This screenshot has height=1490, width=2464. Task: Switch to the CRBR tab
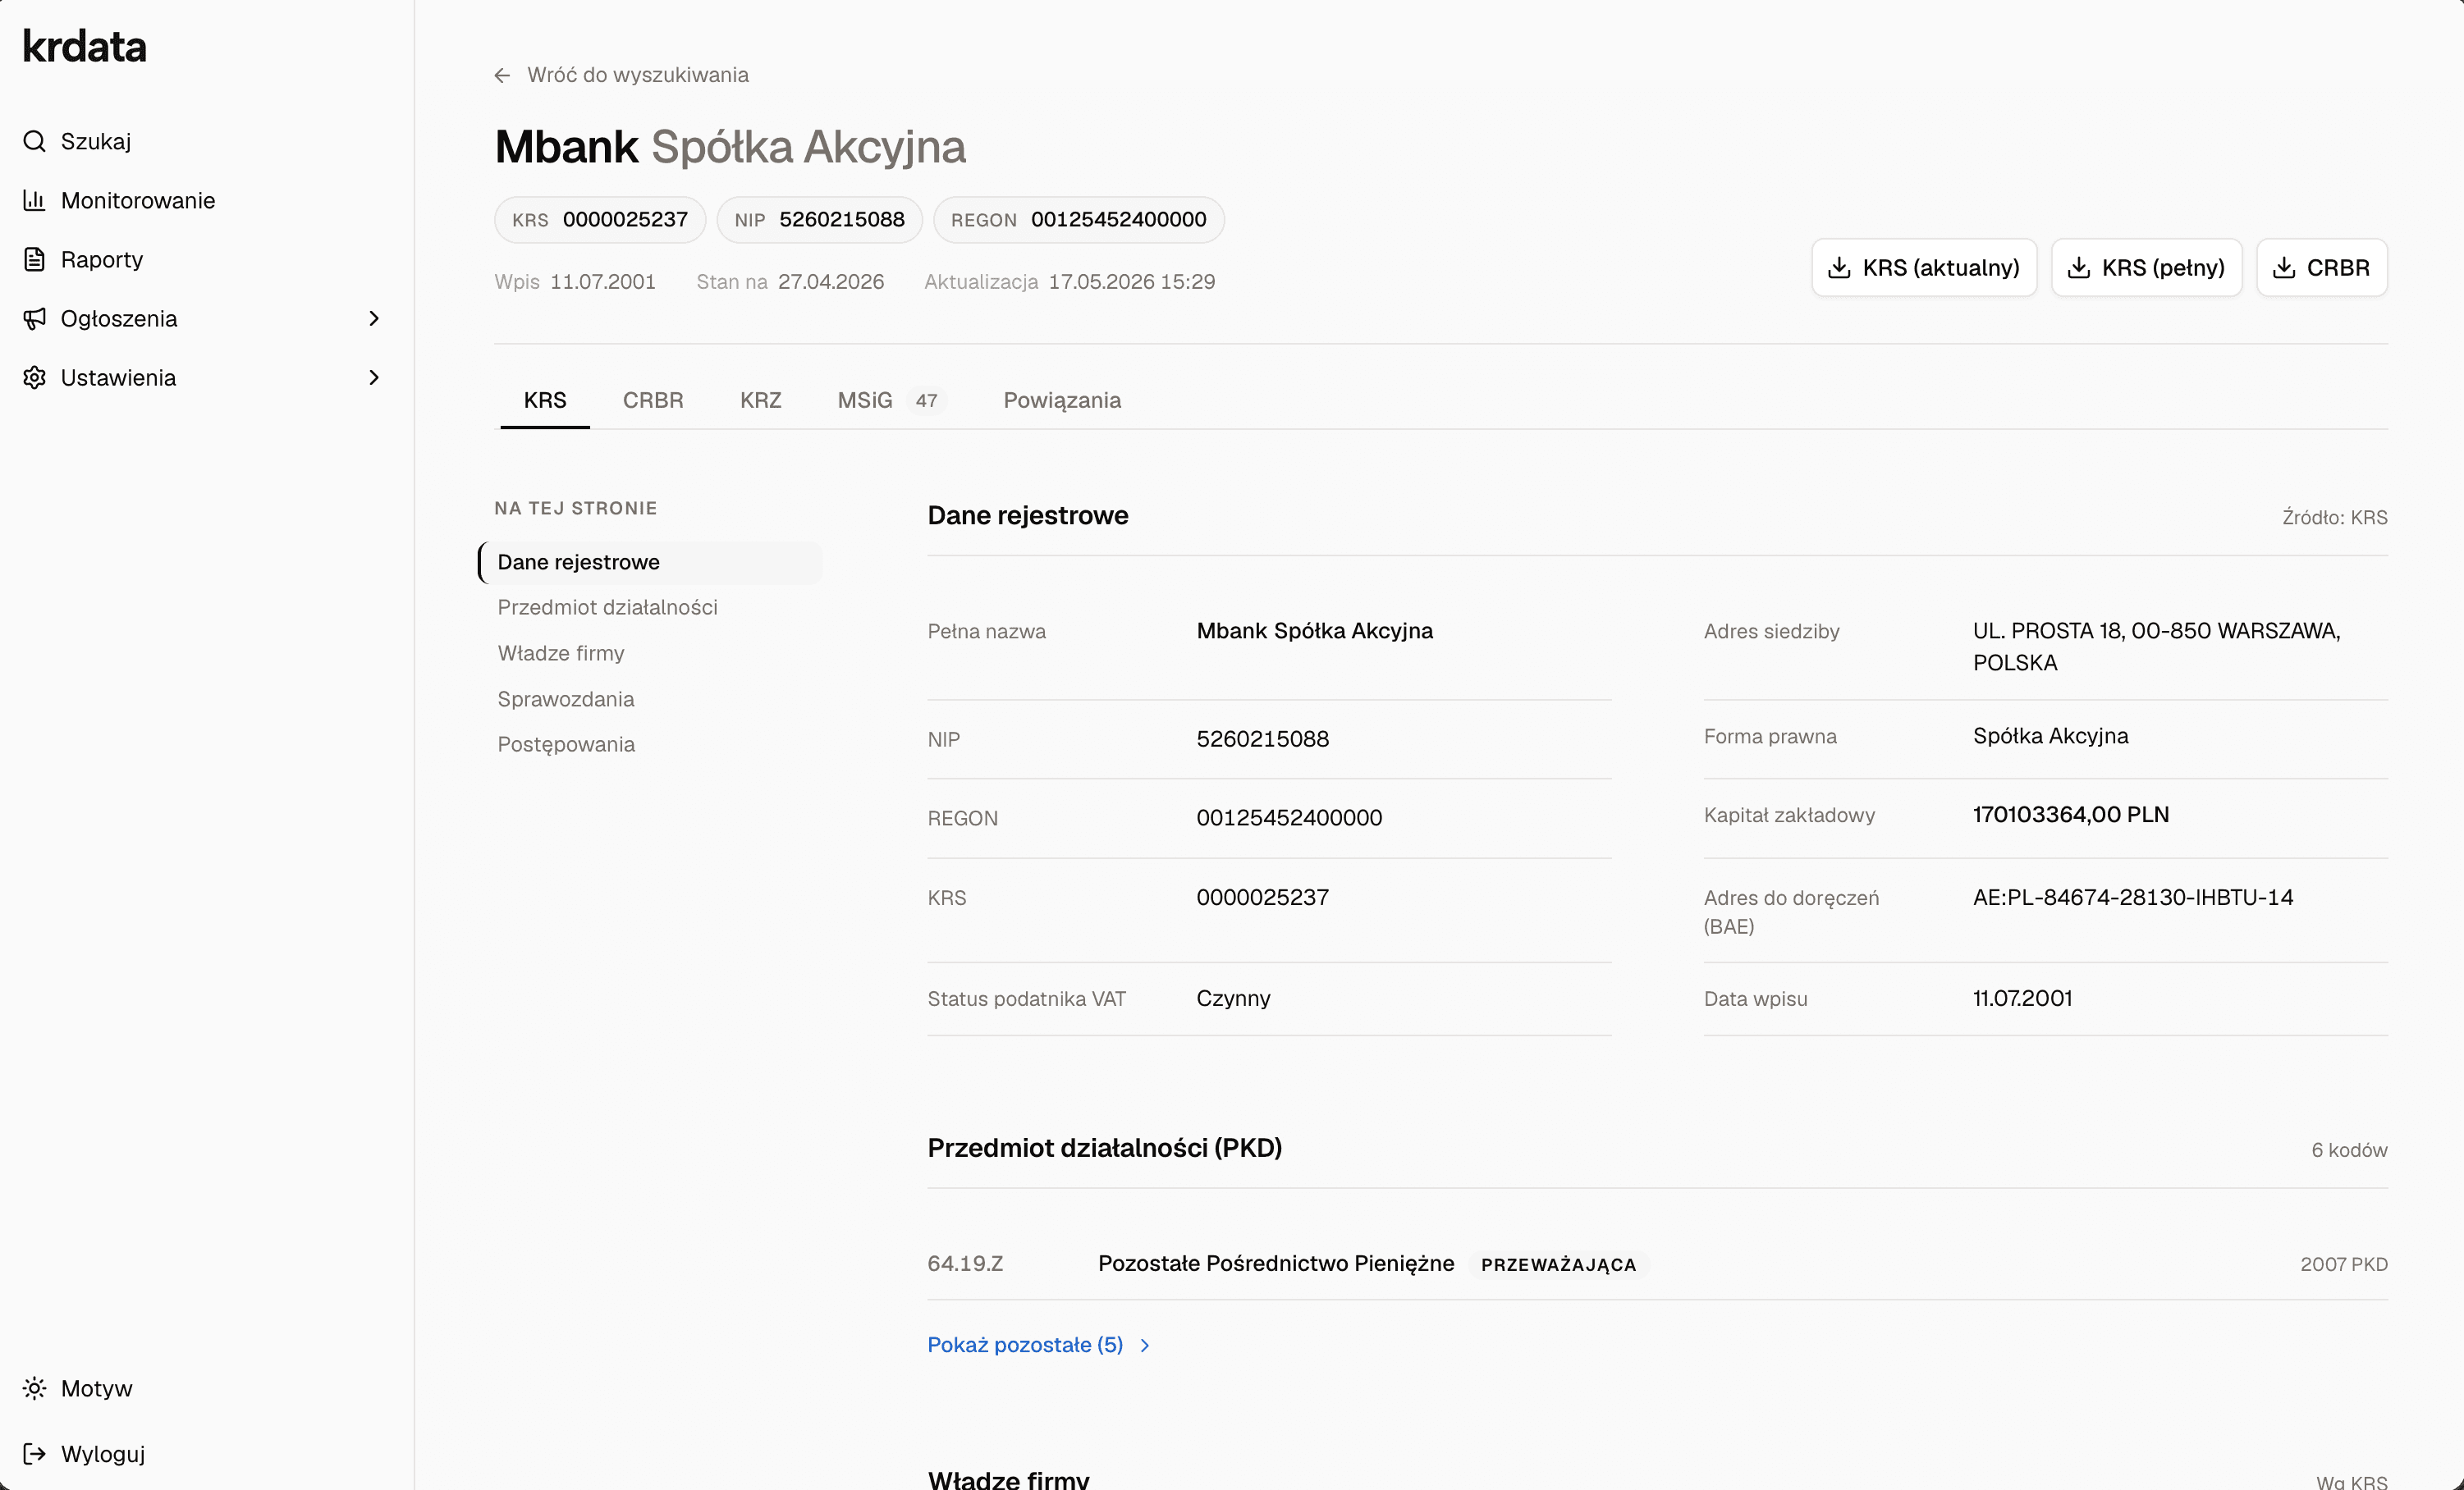[653, 400]
